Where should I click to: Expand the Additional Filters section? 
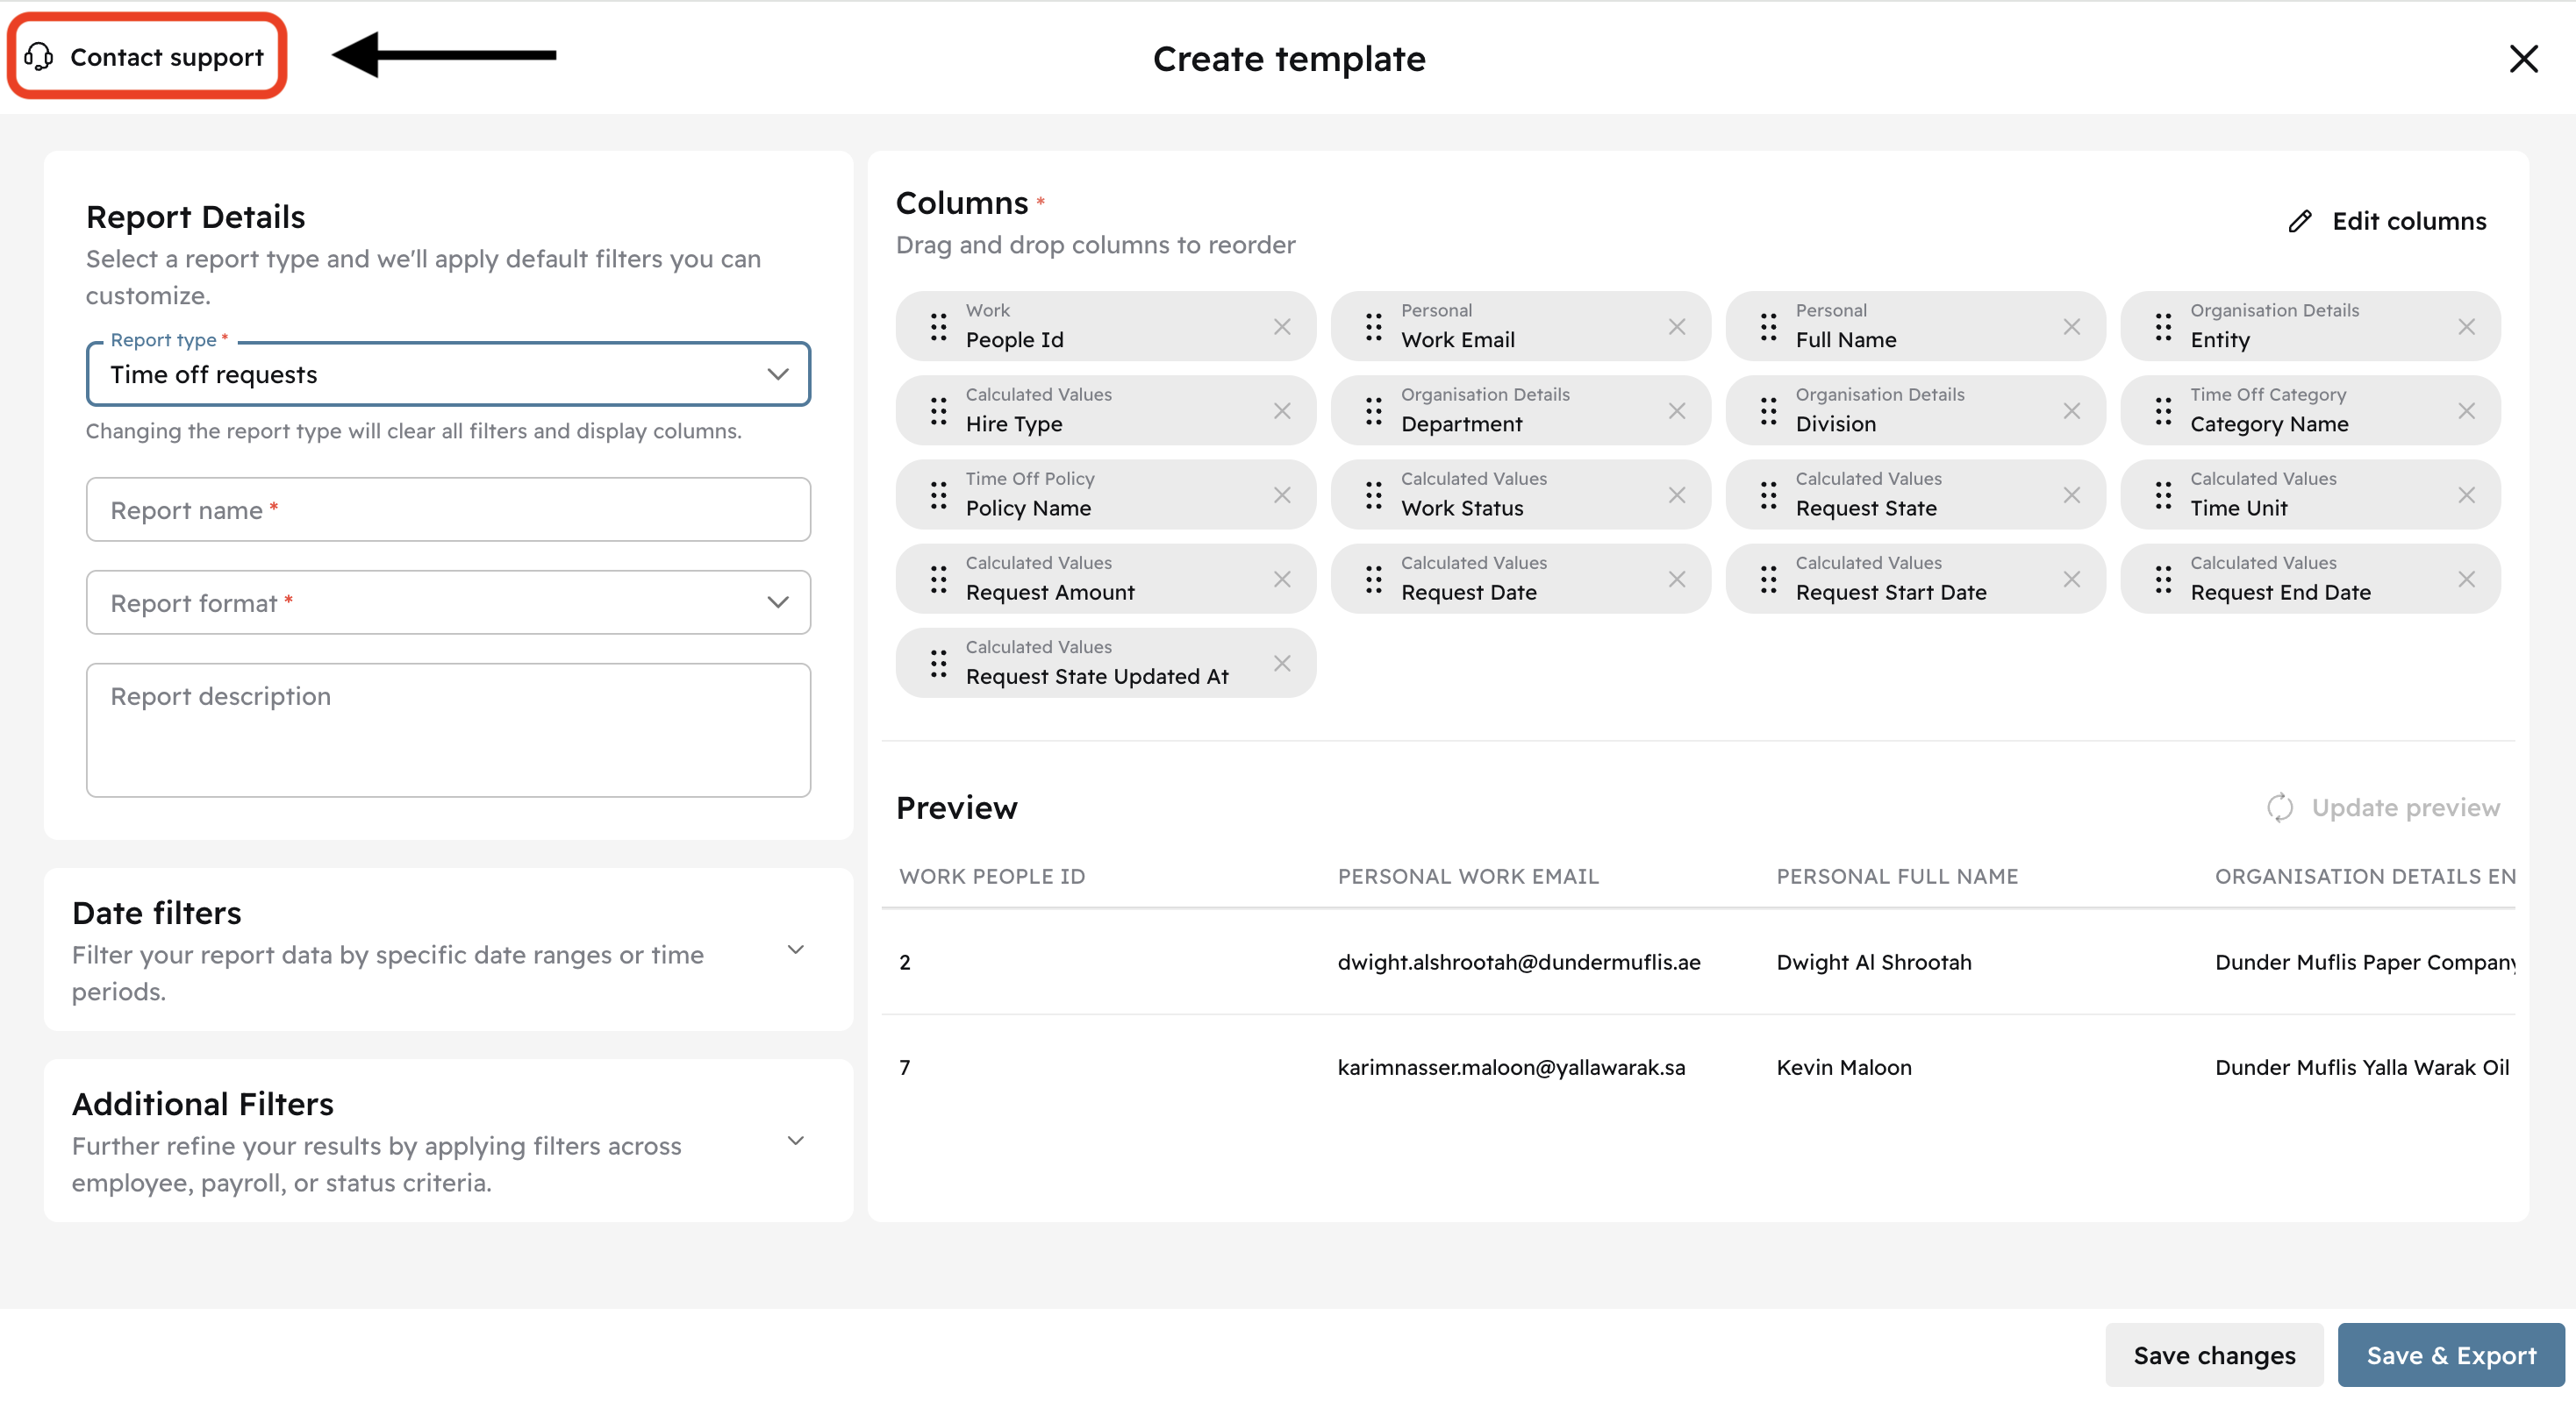pos(795,1141)
